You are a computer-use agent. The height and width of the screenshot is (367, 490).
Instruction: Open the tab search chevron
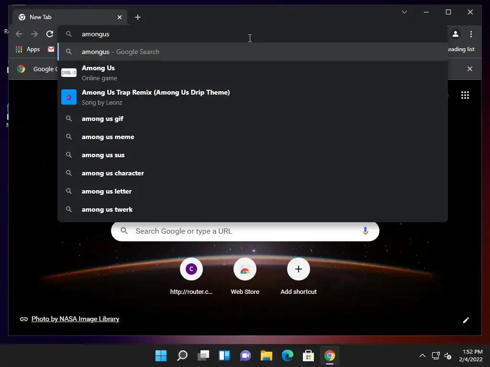point(404,12)
